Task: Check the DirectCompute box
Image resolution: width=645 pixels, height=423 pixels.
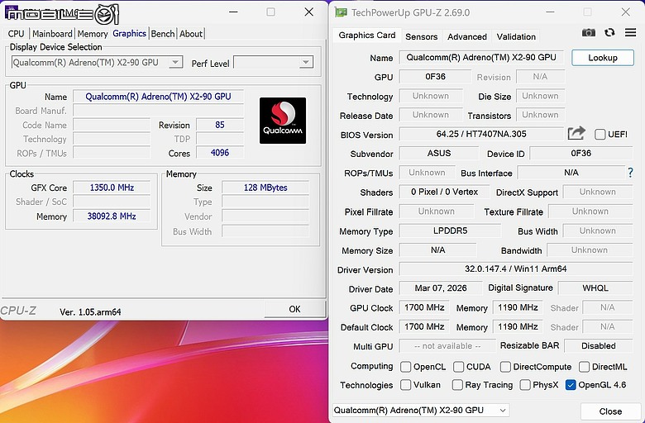Action: (505, 366)
